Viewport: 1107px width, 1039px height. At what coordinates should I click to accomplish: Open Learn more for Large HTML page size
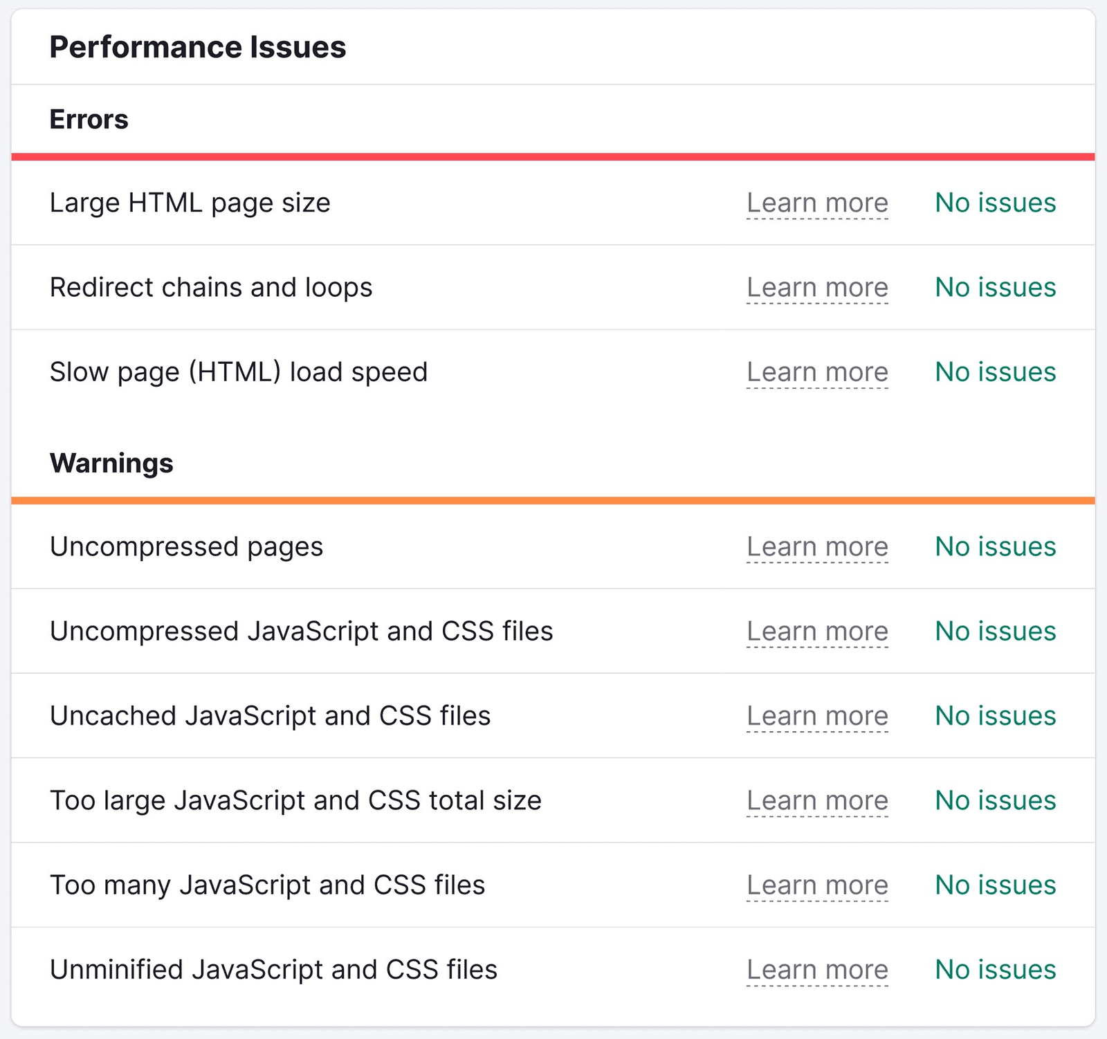(x=817, y=203)
